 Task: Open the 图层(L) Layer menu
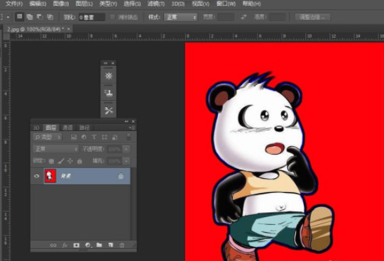84,4
